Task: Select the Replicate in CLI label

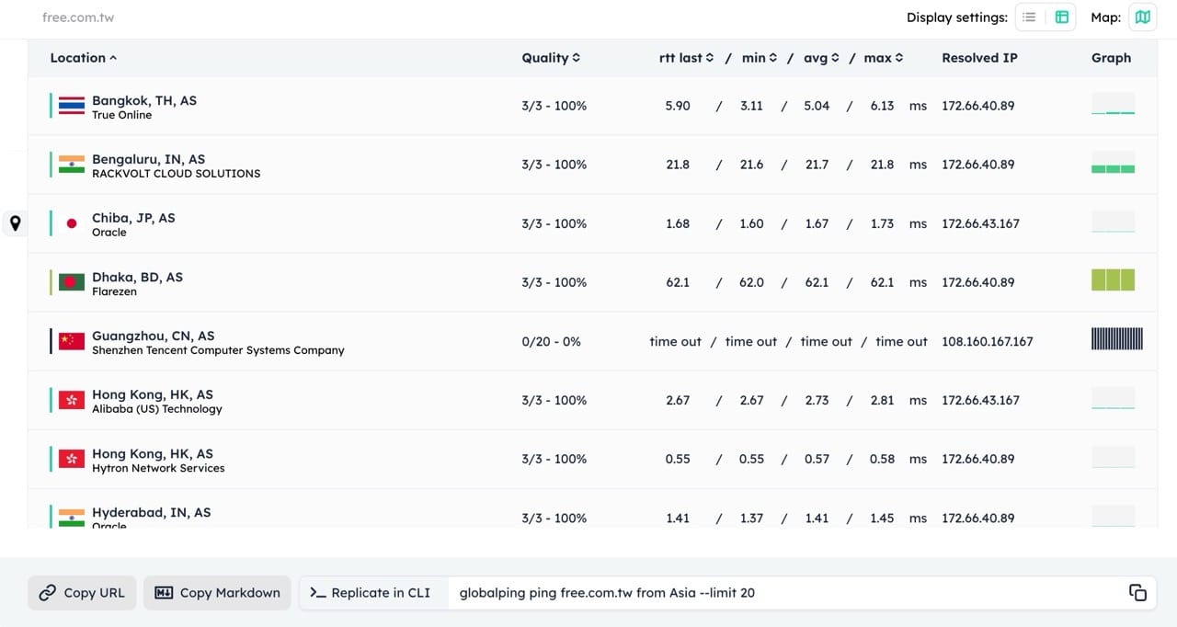Action: pos(371,593)
